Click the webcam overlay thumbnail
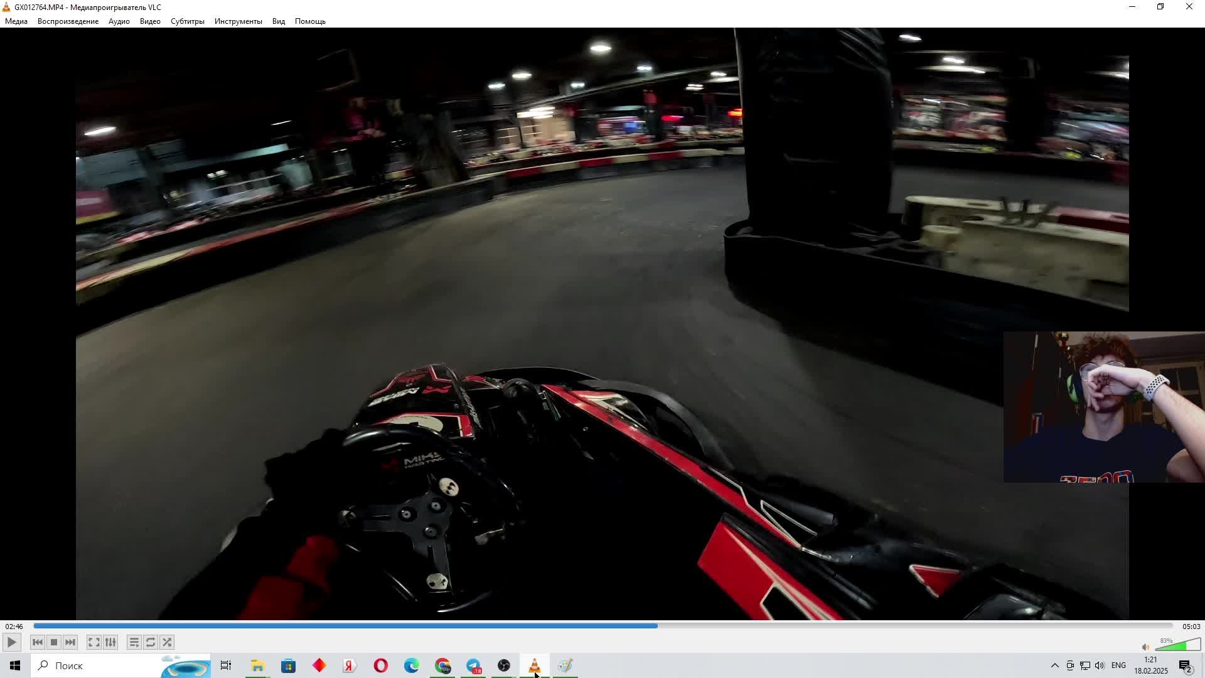Image resolution: width=1205 pixels, height=678 pixels. [1104, 407]
